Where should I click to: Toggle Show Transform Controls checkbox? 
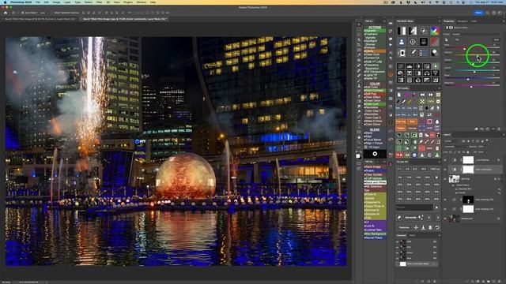pyautogui.click(x=53, y=13)
